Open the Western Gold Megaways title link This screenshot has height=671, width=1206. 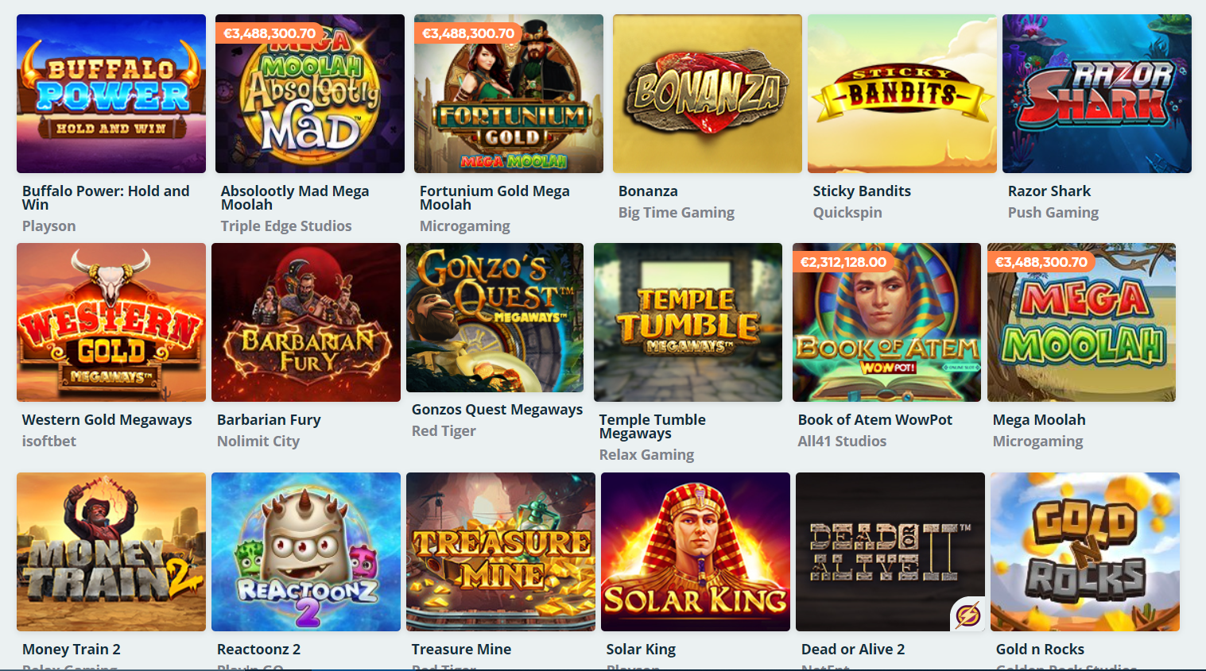click(107, 419)
